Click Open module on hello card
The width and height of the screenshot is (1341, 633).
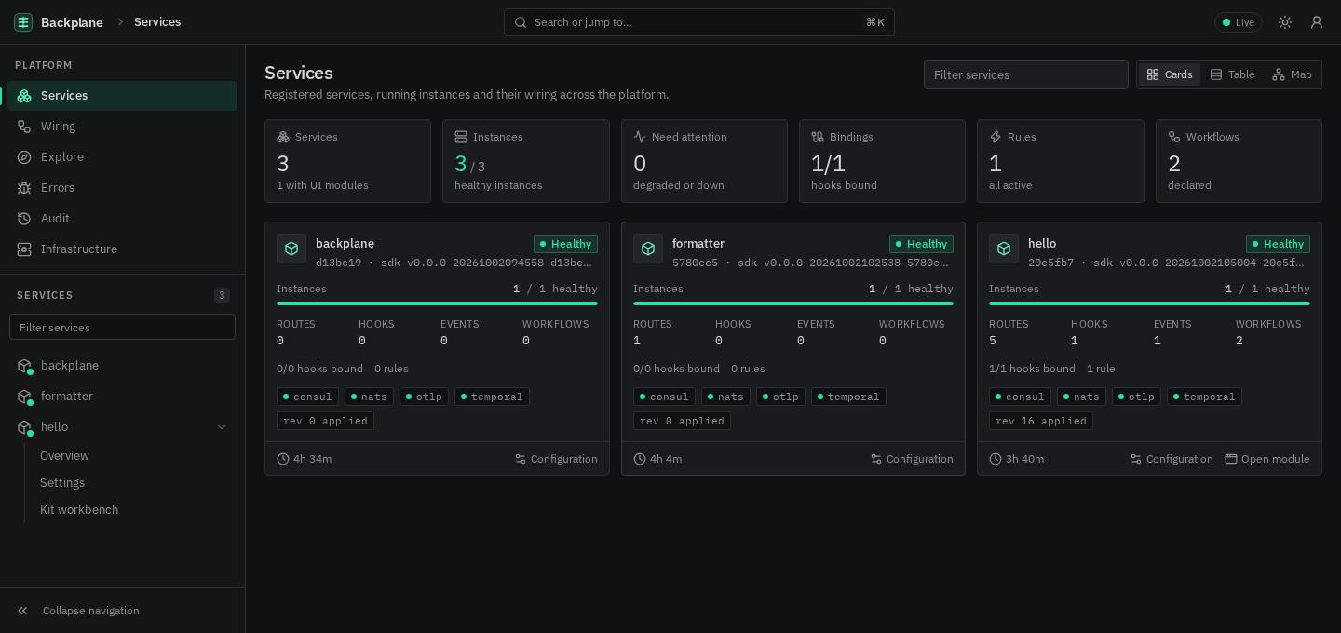[x=1267, y=459]
